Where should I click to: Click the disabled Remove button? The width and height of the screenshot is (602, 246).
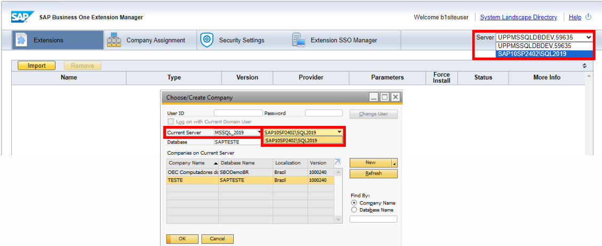(83, 66)
